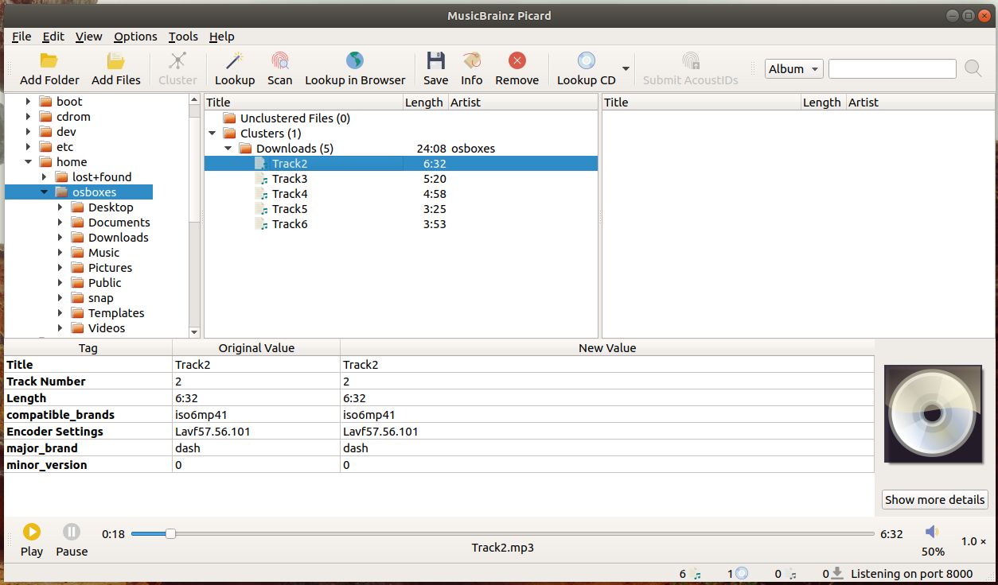
Task: Sort left pane by Length column
Action: [425, 102]
